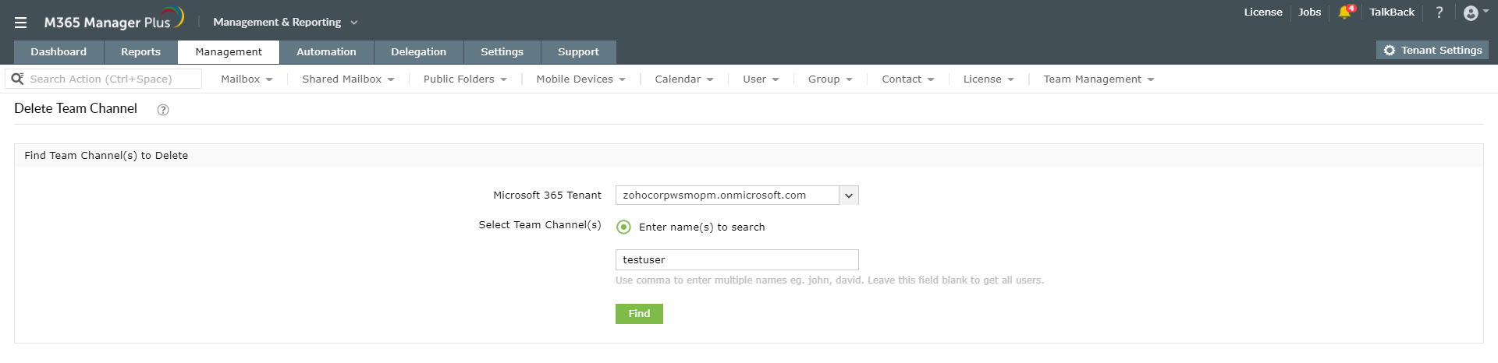Open the Automation tab

[x=326, y=52]
